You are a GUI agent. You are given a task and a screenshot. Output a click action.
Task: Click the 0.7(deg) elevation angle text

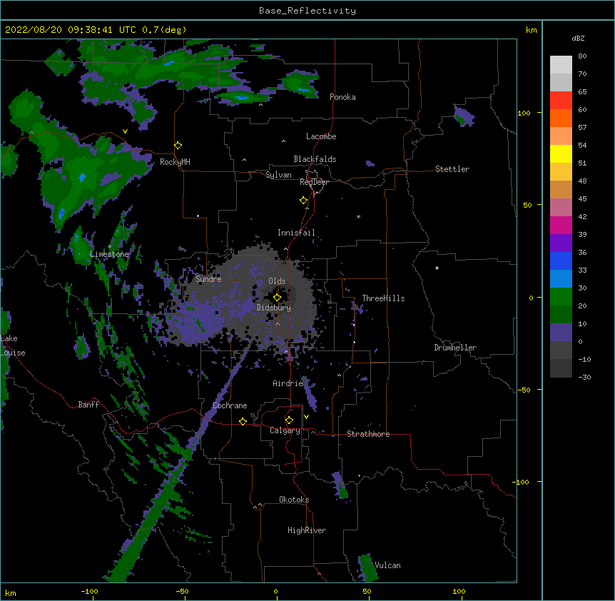click(164, 30)
